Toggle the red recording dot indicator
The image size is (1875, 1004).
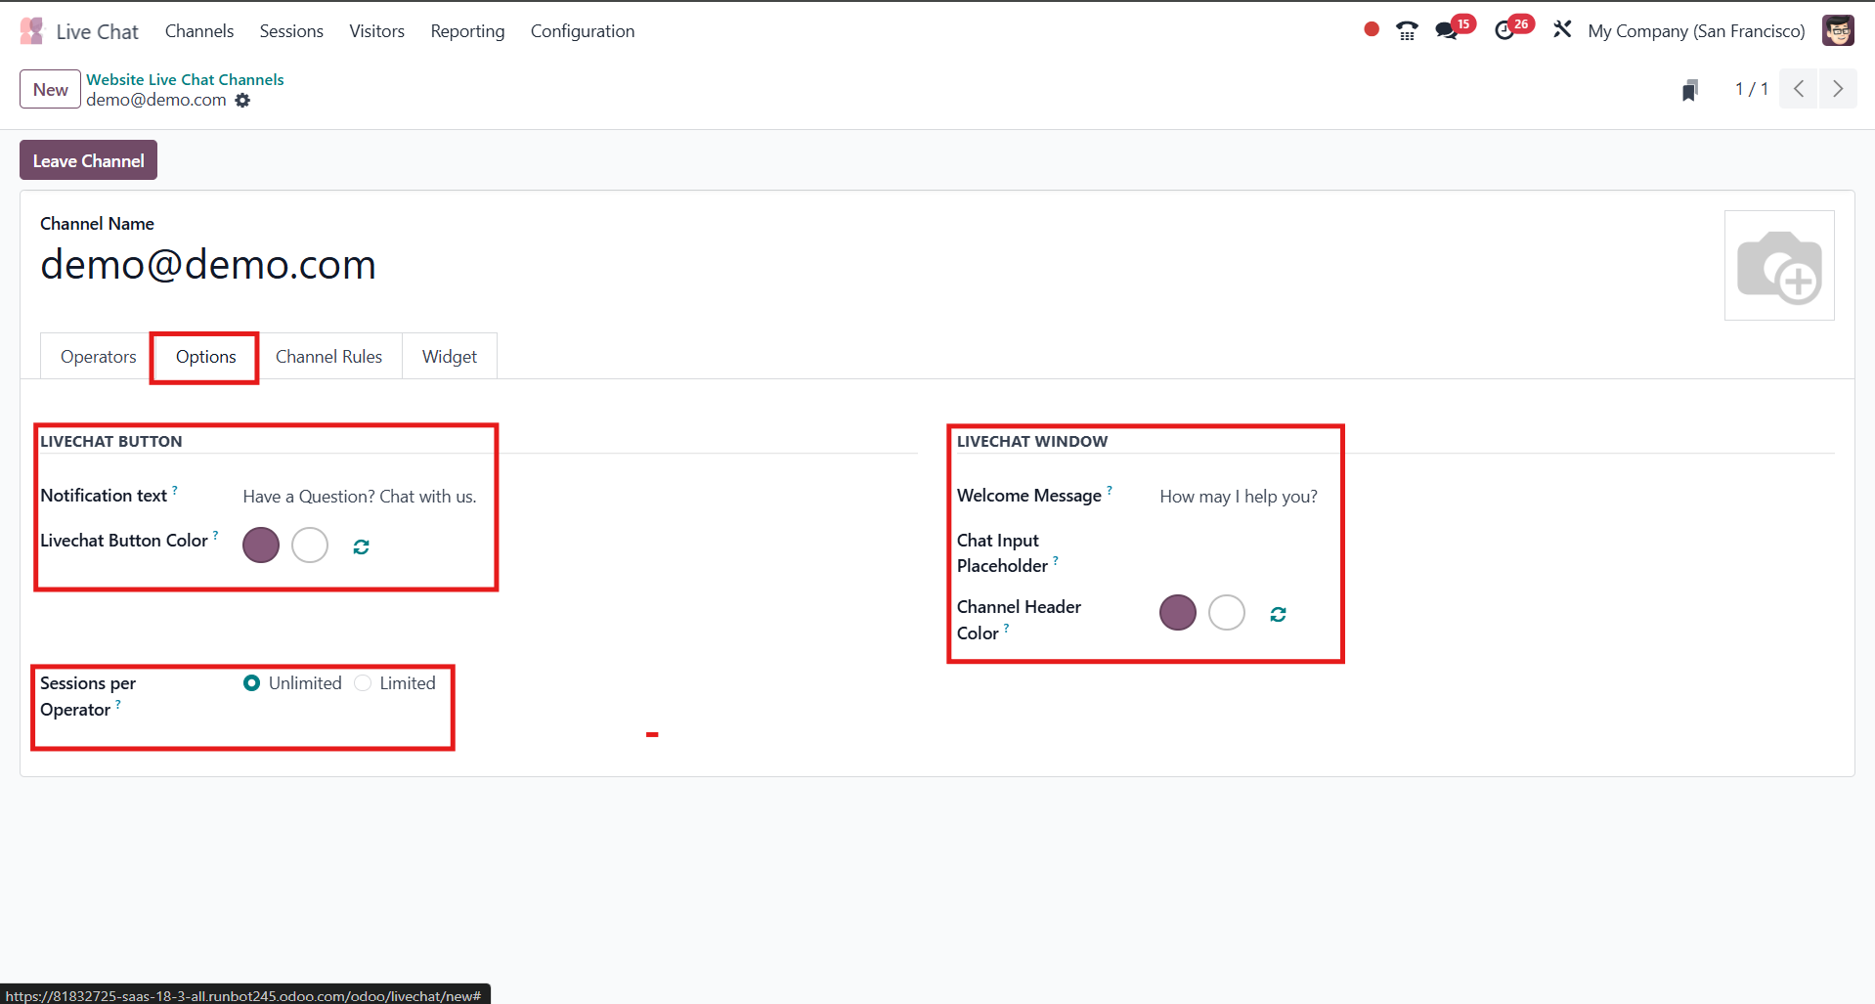(1371, 29)
